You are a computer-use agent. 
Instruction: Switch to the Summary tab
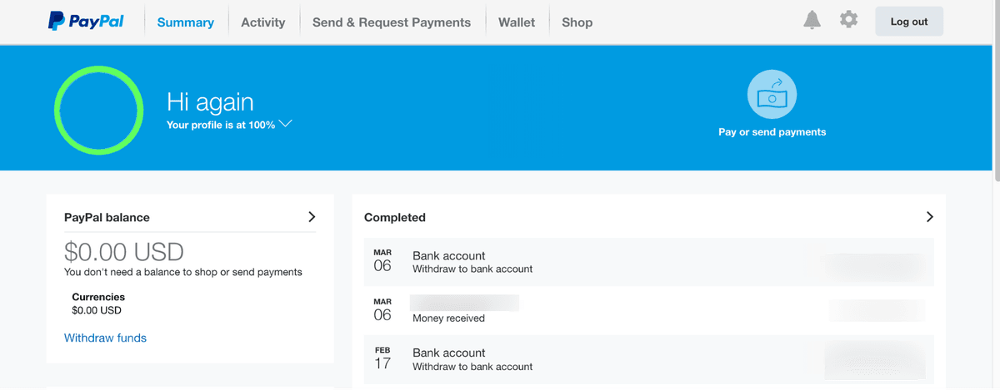pos(185,22)
